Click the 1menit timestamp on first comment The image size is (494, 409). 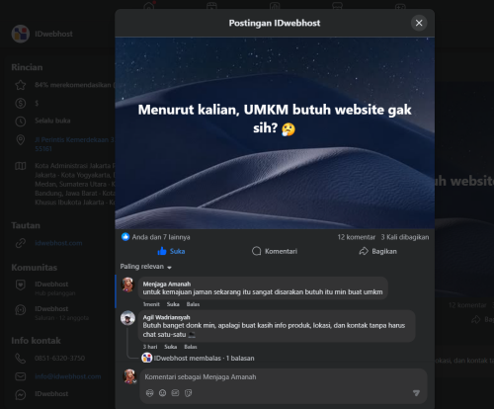pyautogui.click(x=151, y=304)
